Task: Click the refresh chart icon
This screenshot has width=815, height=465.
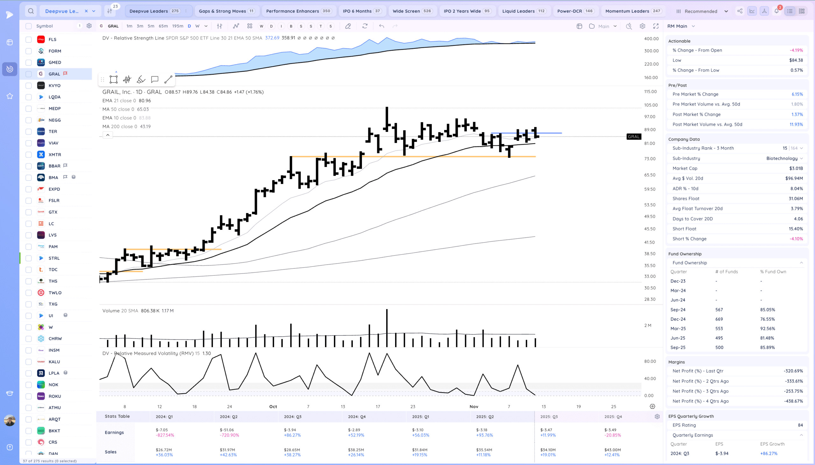Action: [365, 26]
